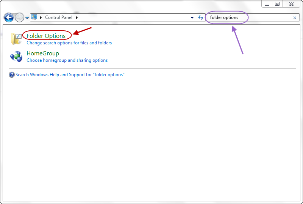This screenshot has height=204, width=303.
Task: Refresh the Control Panel view
Action: tap(201, 17)
